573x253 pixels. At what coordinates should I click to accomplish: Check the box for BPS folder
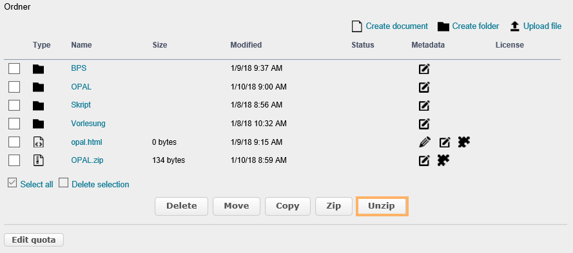[x=14, y=68]
